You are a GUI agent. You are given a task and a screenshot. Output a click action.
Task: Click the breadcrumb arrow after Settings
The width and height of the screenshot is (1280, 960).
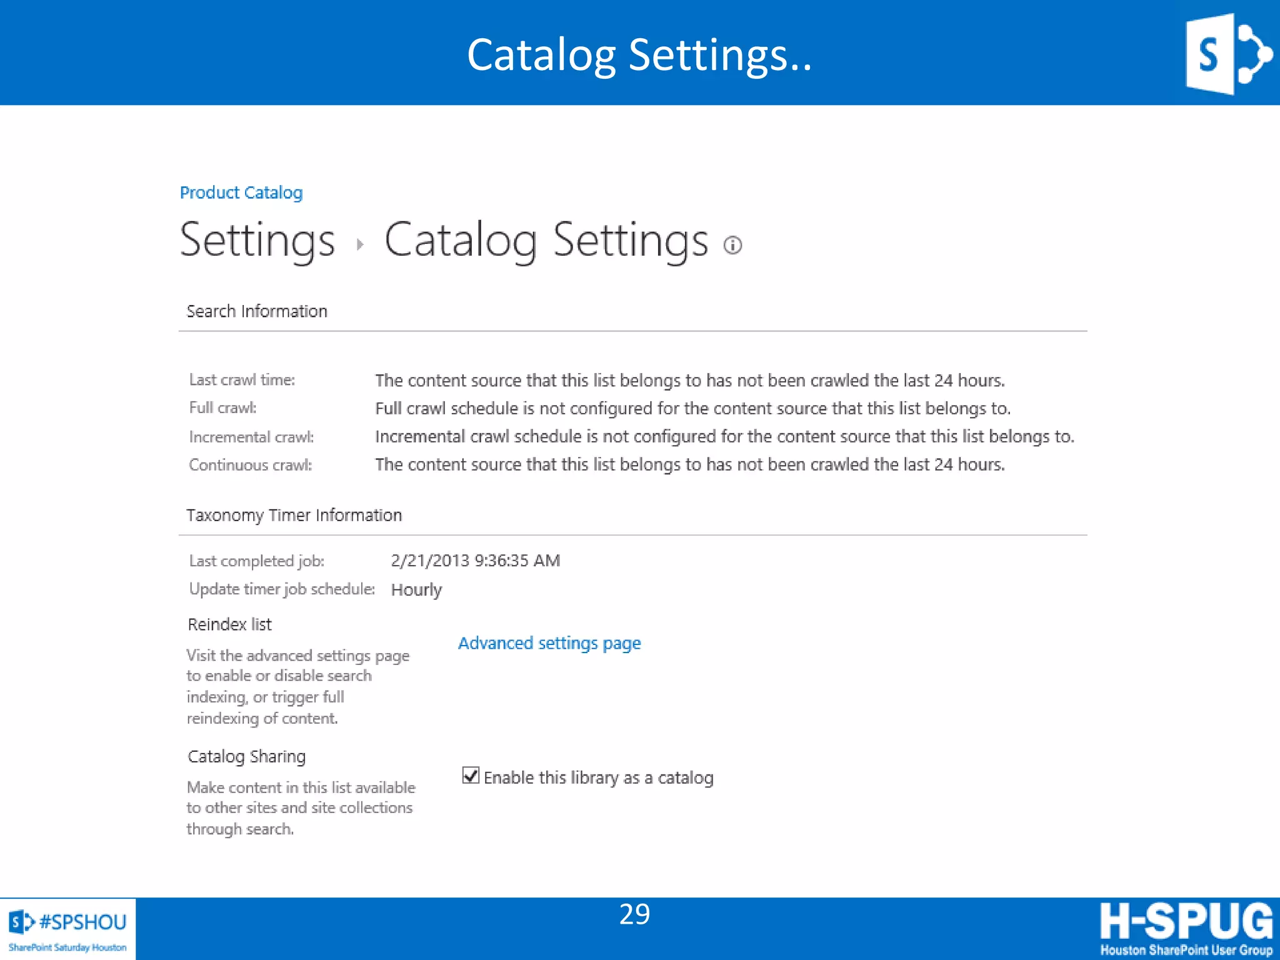360,244
